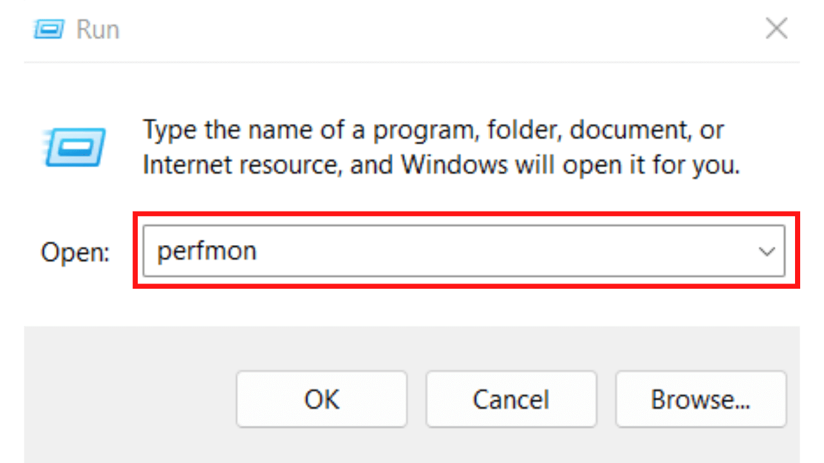Image resolution: width=824 pixels, height=463 pixels.
Task: Click blank space inside the Open field
Action: point(515,251)
